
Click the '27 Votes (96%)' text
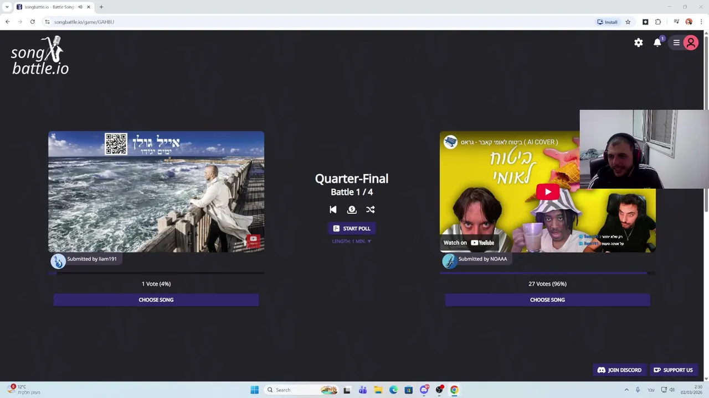click(x=547, y=284)
